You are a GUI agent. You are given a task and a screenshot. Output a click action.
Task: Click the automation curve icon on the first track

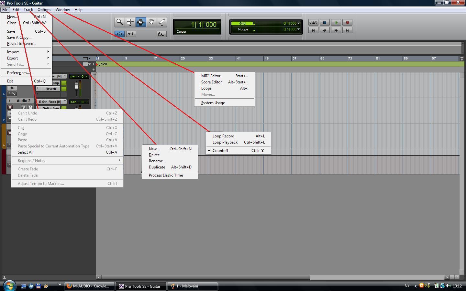(x=12, y=94)
